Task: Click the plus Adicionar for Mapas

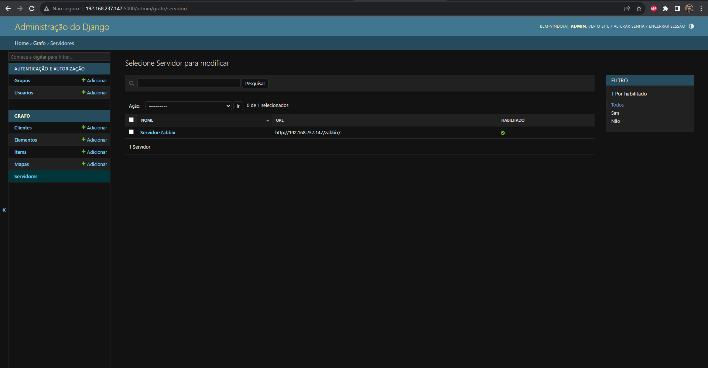Action: (95, 164)
